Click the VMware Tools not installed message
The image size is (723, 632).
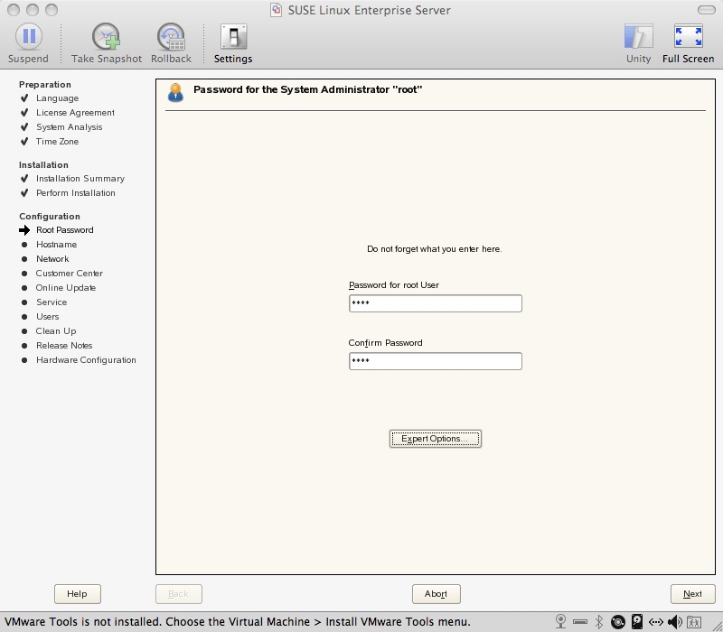pos(238,622)
